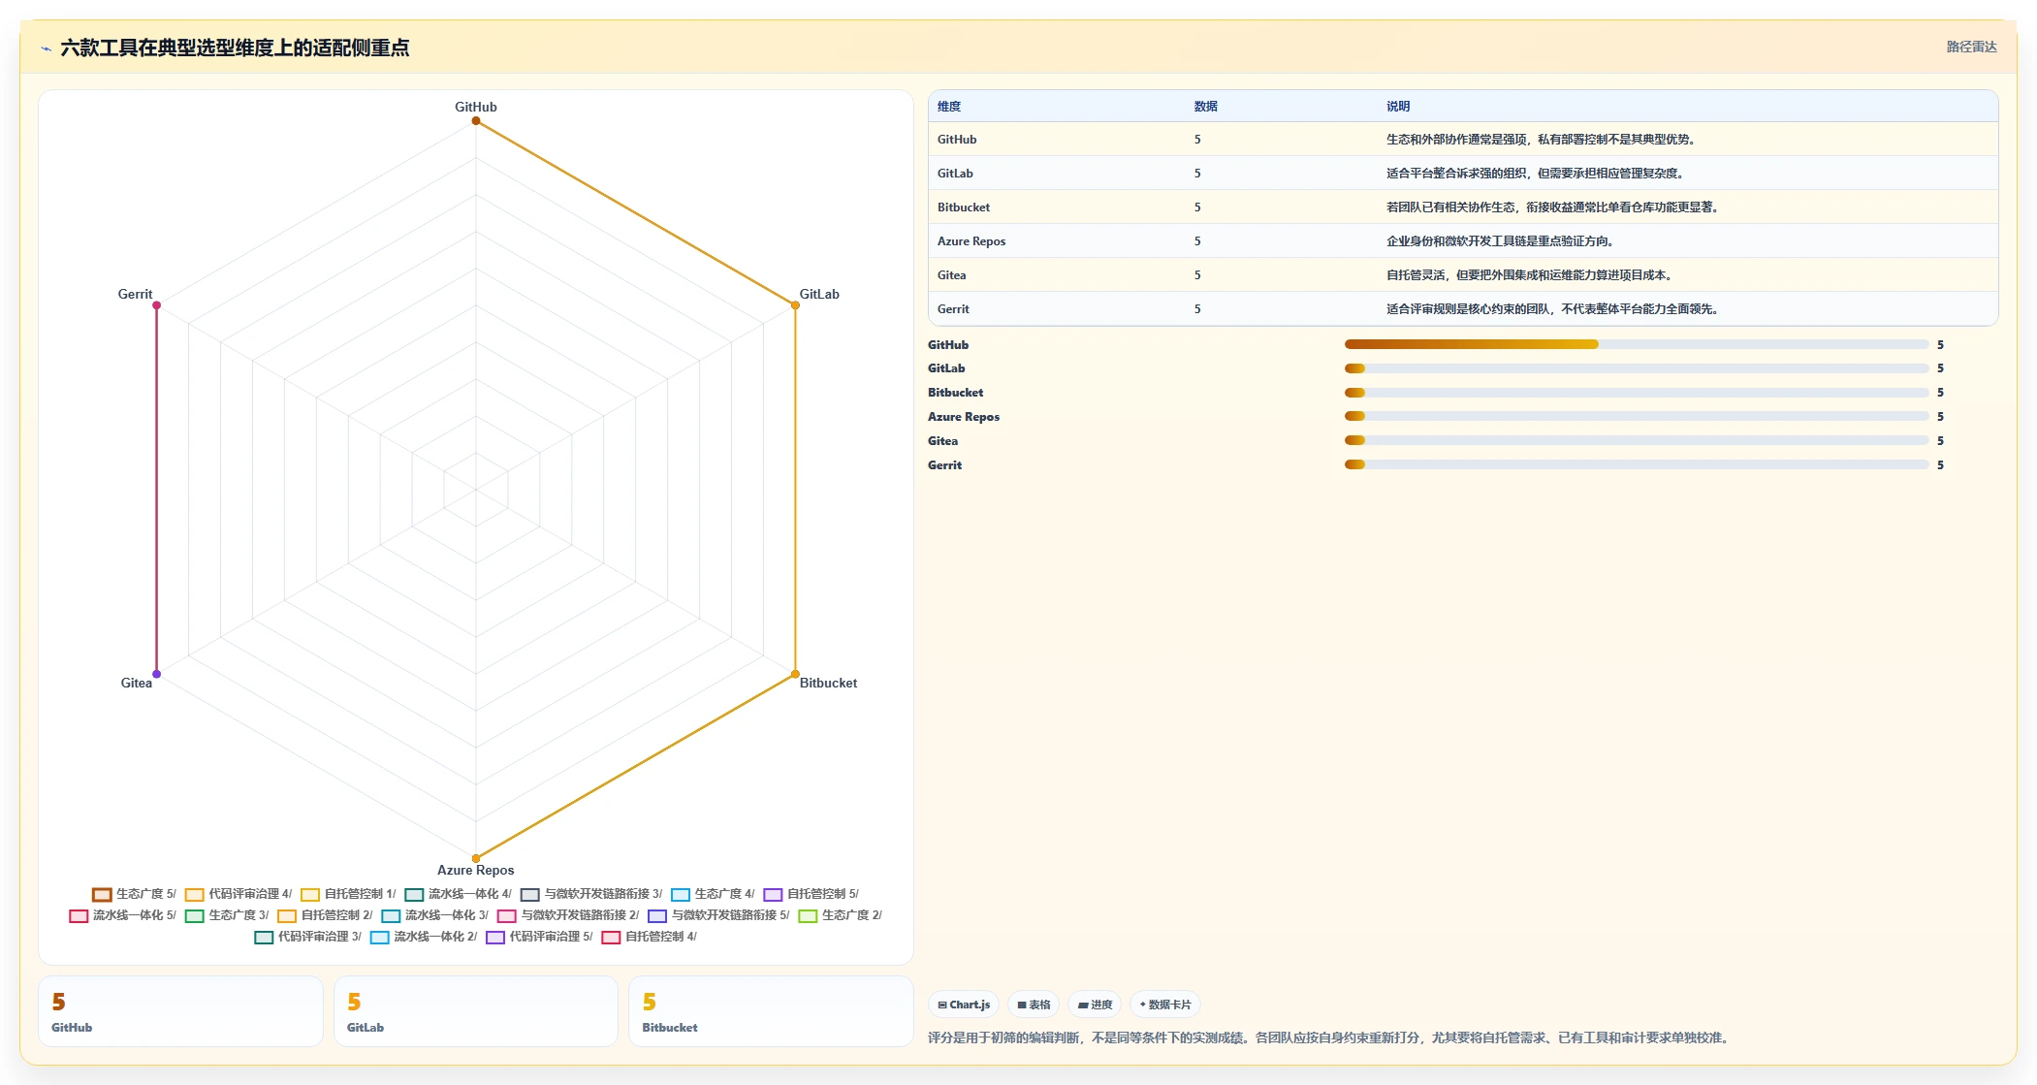This screenshot has height=1085, width=2037.
Task: Click the GitHub data point on radar
Action: coord(476,120)
